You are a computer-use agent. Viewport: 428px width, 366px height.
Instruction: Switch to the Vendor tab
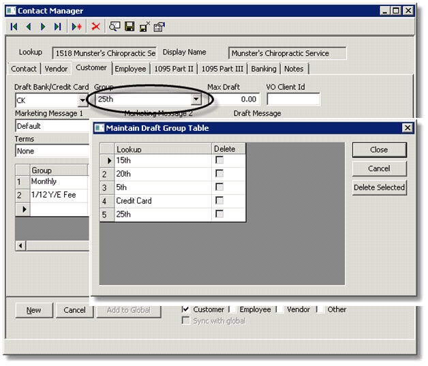coord(56,69)
